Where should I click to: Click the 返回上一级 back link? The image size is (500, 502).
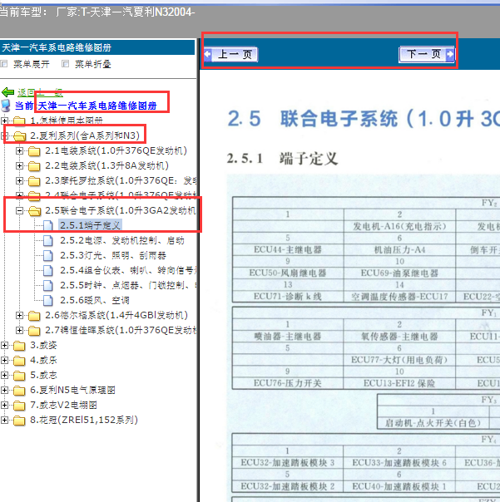(x=40, y=92)
